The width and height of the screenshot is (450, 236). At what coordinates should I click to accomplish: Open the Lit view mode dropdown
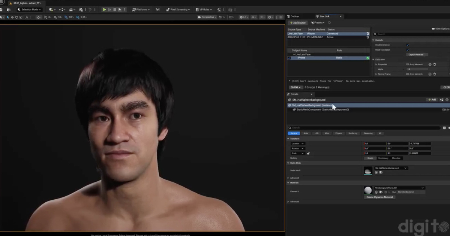[244, 17]
